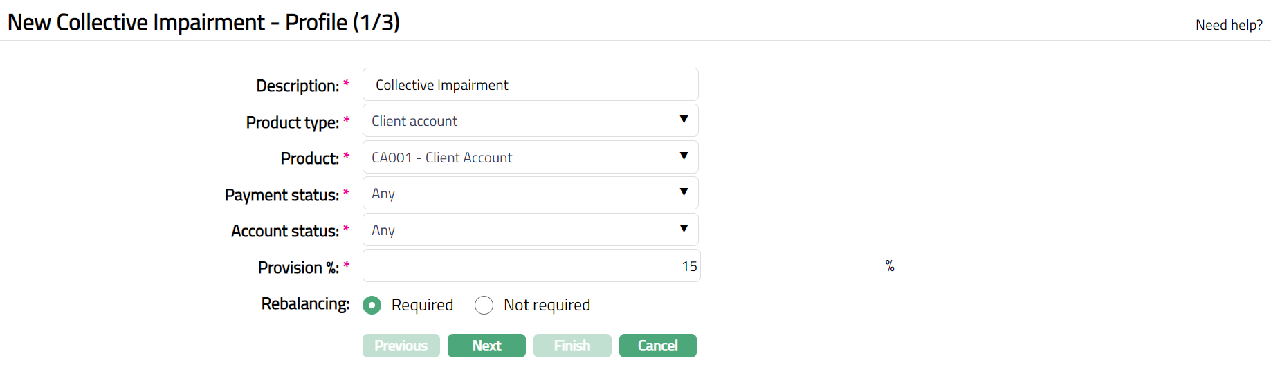Open the Product type dropdown arrow
The image size is (1271, 365).
coord(684,120)
